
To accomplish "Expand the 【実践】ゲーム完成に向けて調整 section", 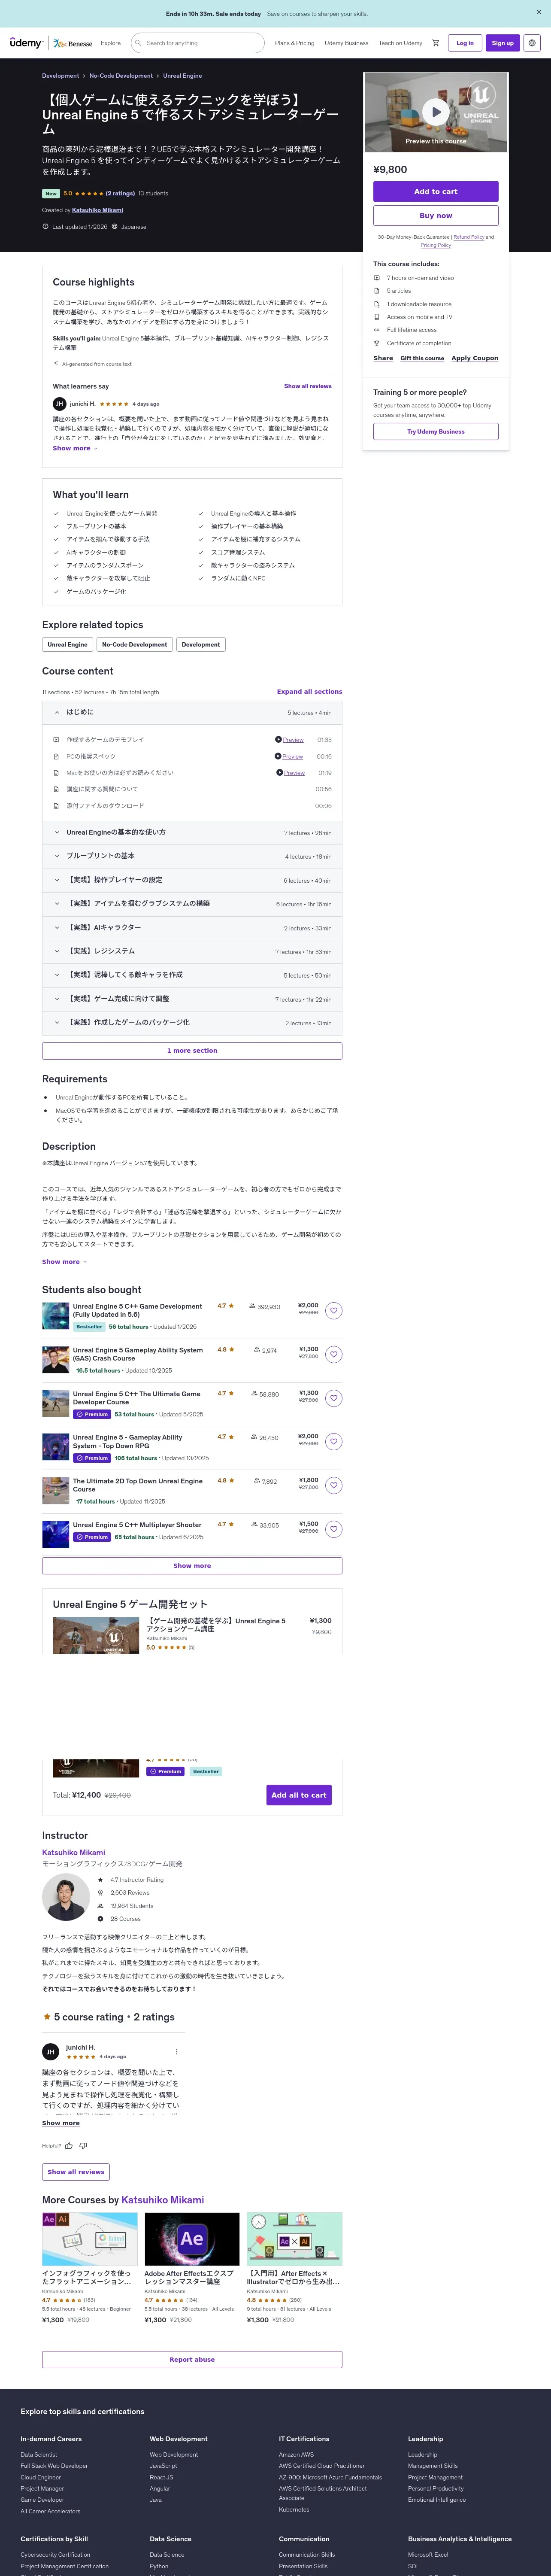I will (192, 999).
